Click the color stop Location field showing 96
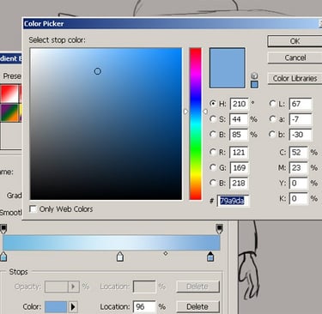The height and width of the screenshot is (314, 322). click(x=144, y=306)
